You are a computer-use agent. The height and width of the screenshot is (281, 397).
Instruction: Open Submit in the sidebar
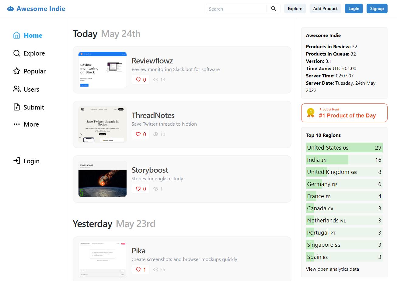tap(29, 107)
